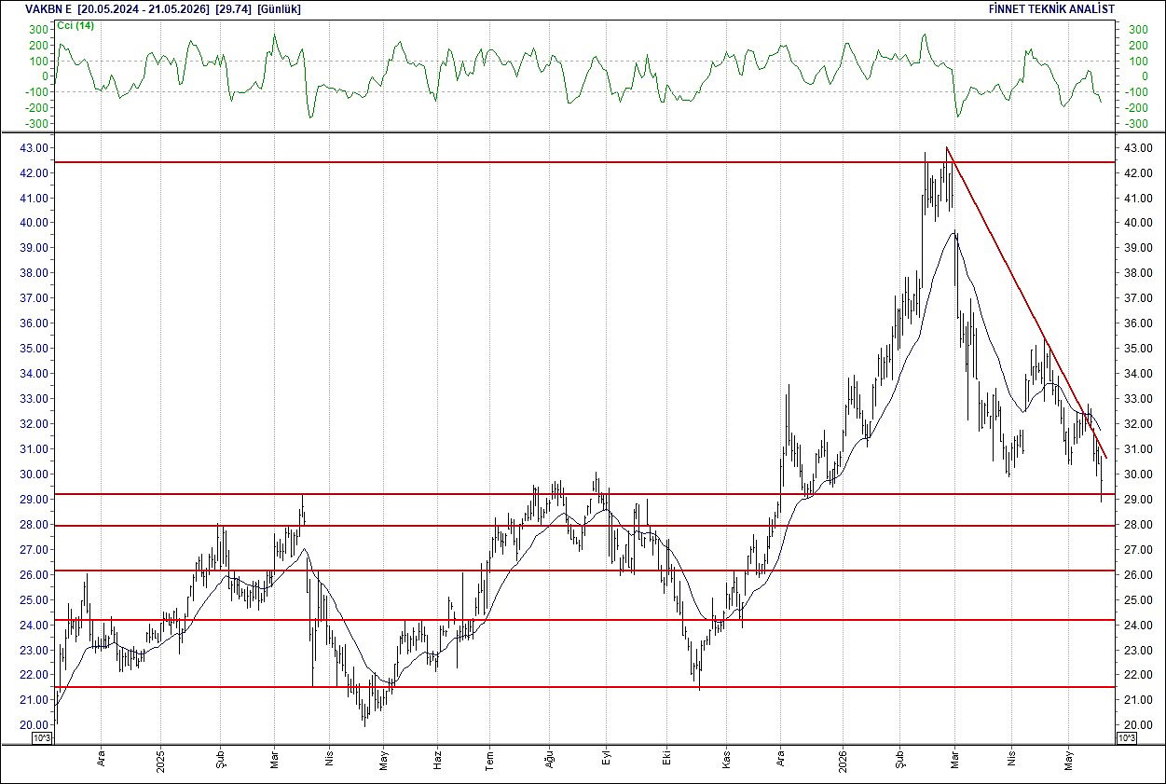Click 21.00 on the right price axis
This screenshot has height=784, width=1166.
[1136, 700]
